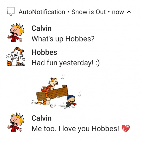Click the AutoNotification app name text

(x=42, y=12)
